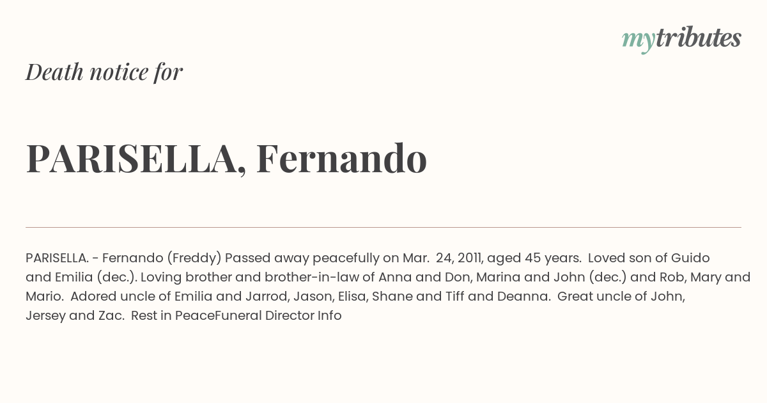Click the "PARISELLA, Fernando" title
This screenshot has width=767, height=403.
click(226, 158)
